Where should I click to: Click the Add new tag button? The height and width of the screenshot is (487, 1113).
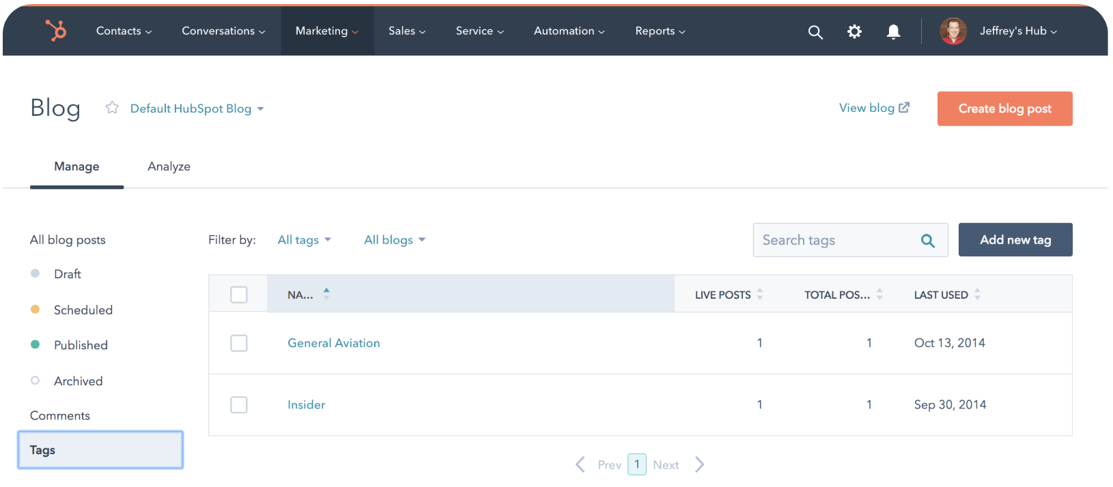point(1015,240)
